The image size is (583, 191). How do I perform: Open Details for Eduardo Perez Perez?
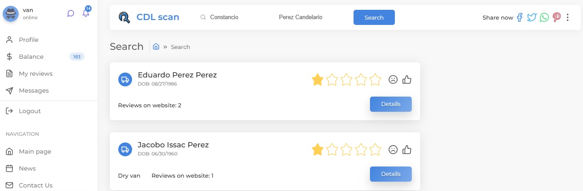[x=391, y=104]
